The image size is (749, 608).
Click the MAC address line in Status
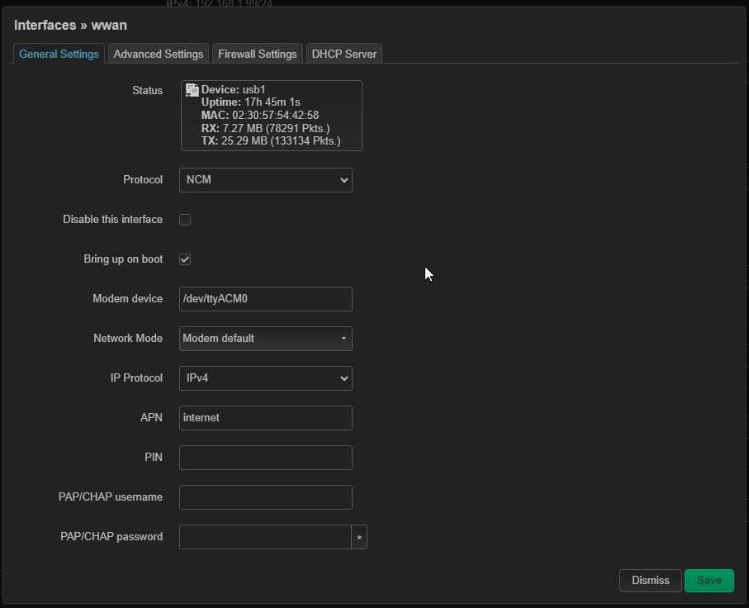coord(259,116)
